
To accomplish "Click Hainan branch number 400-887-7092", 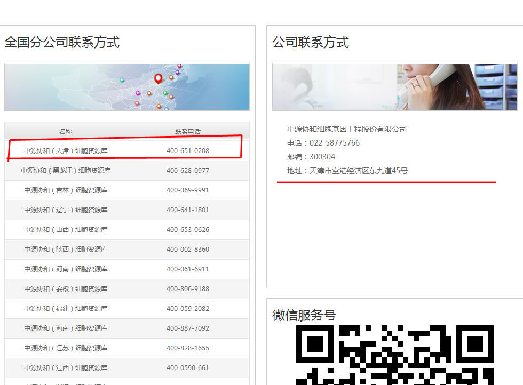I will tap(188, 328).
